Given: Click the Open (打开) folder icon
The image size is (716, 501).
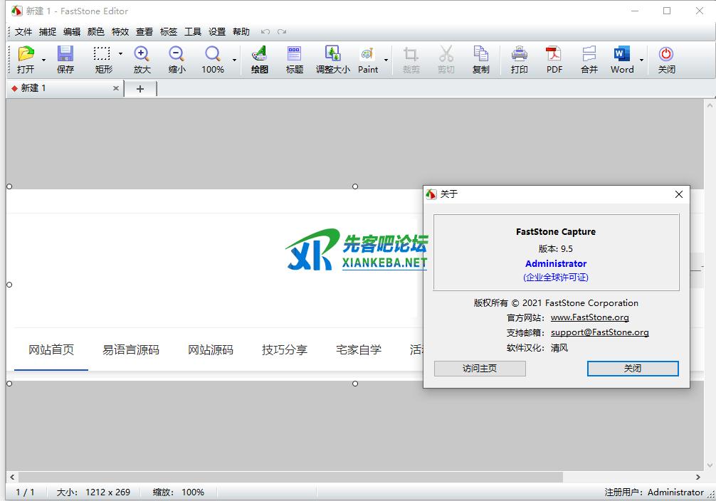Looking at the screenshot, I should coord(26,54).
